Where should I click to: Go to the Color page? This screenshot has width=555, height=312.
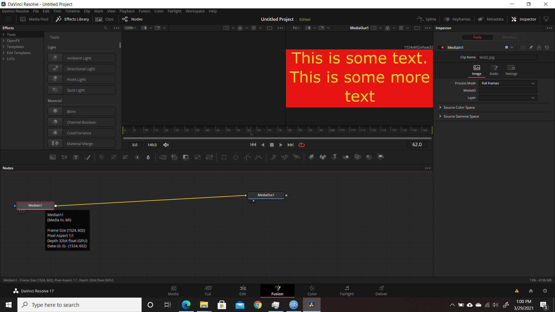point(312,291)
